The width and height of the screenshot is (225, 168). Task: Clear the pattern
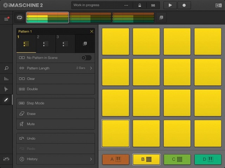pyautogui.click(x=56, y=78)
